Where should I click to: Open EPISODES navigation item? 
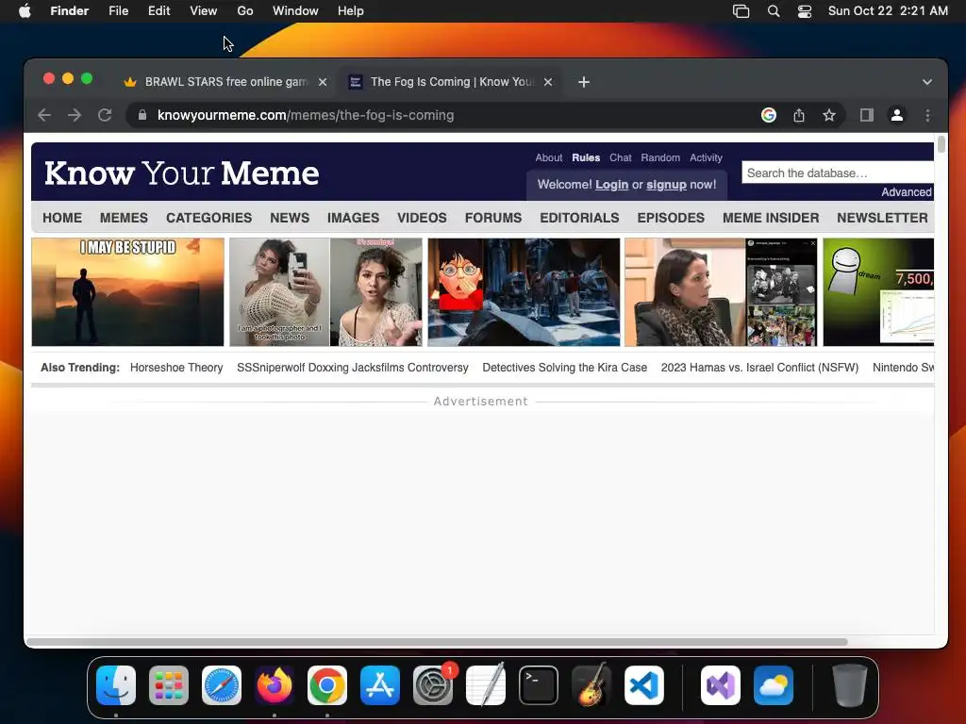click(671, 218)
